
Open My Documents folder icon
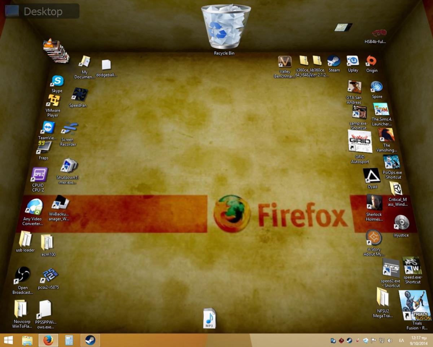tap(85, 62)
